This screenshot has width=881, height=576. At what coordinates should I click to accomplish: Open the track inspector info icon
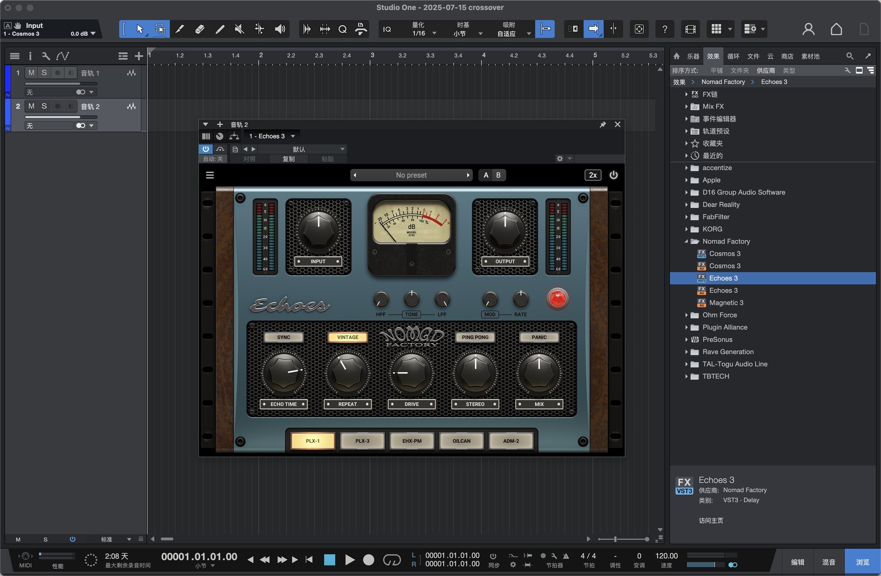point(30,56)
